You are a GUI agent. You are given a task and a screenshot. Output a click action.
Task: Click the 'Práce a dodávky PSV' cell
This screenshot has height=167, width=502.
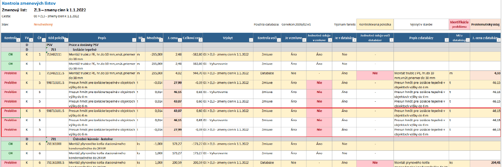[102, 45]
